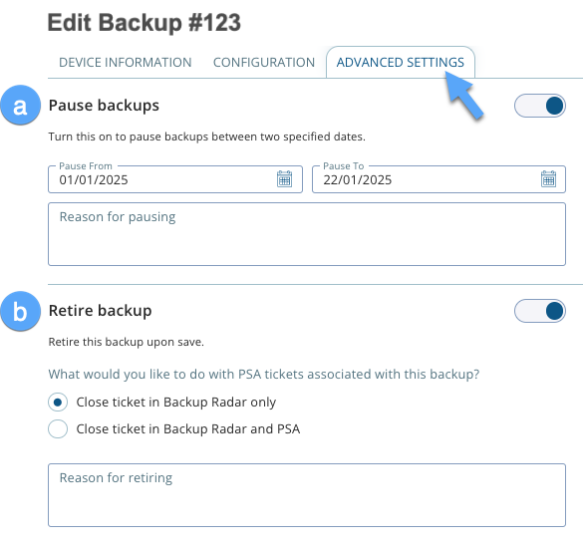Image resolution: width=583 pixels, height=547 pixels.
Task: Switch to the Device Information tab
Action: pos(126,63)
